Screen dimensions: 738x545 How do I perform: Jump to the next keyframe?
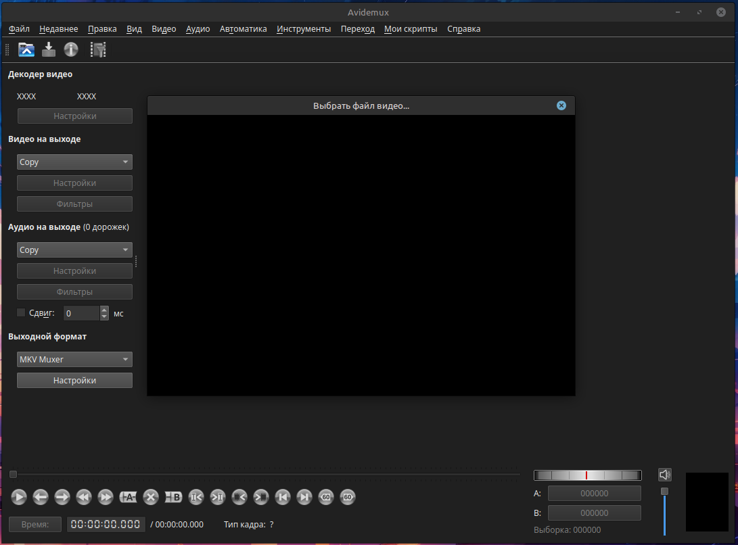[x=106, y=497]
